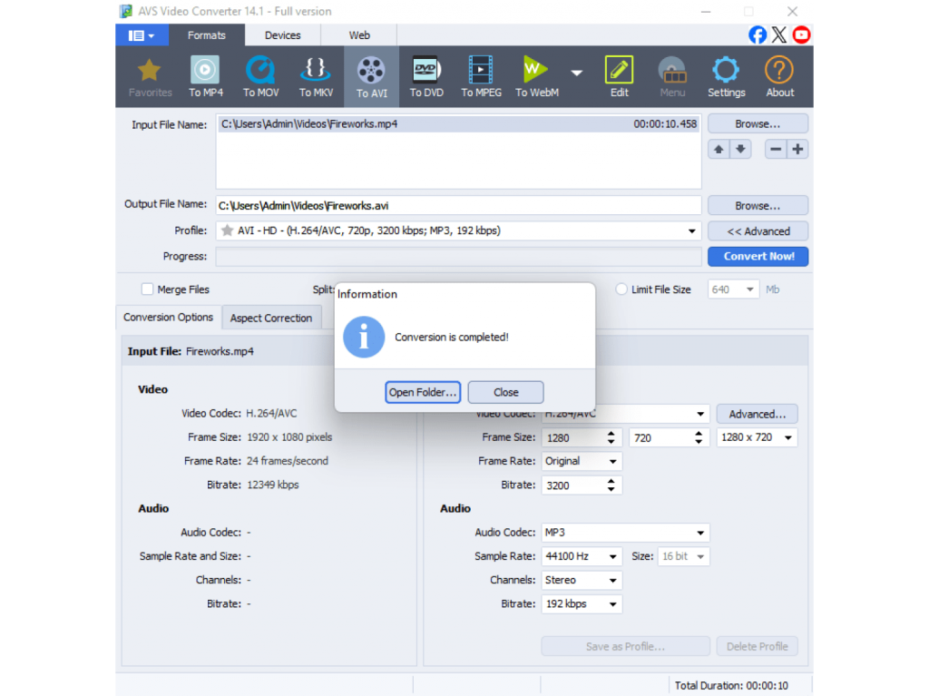Enable the Merge Files checkbox
The height and width of the screenshot is (696, 929).
pyautogui.click(x=147, y=289)
